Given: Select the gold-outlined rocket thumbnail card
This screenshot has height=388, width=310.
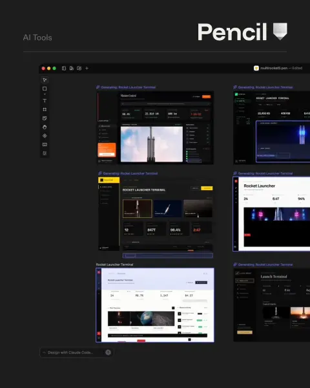Looking at the screenshot, I should (137, 209).
